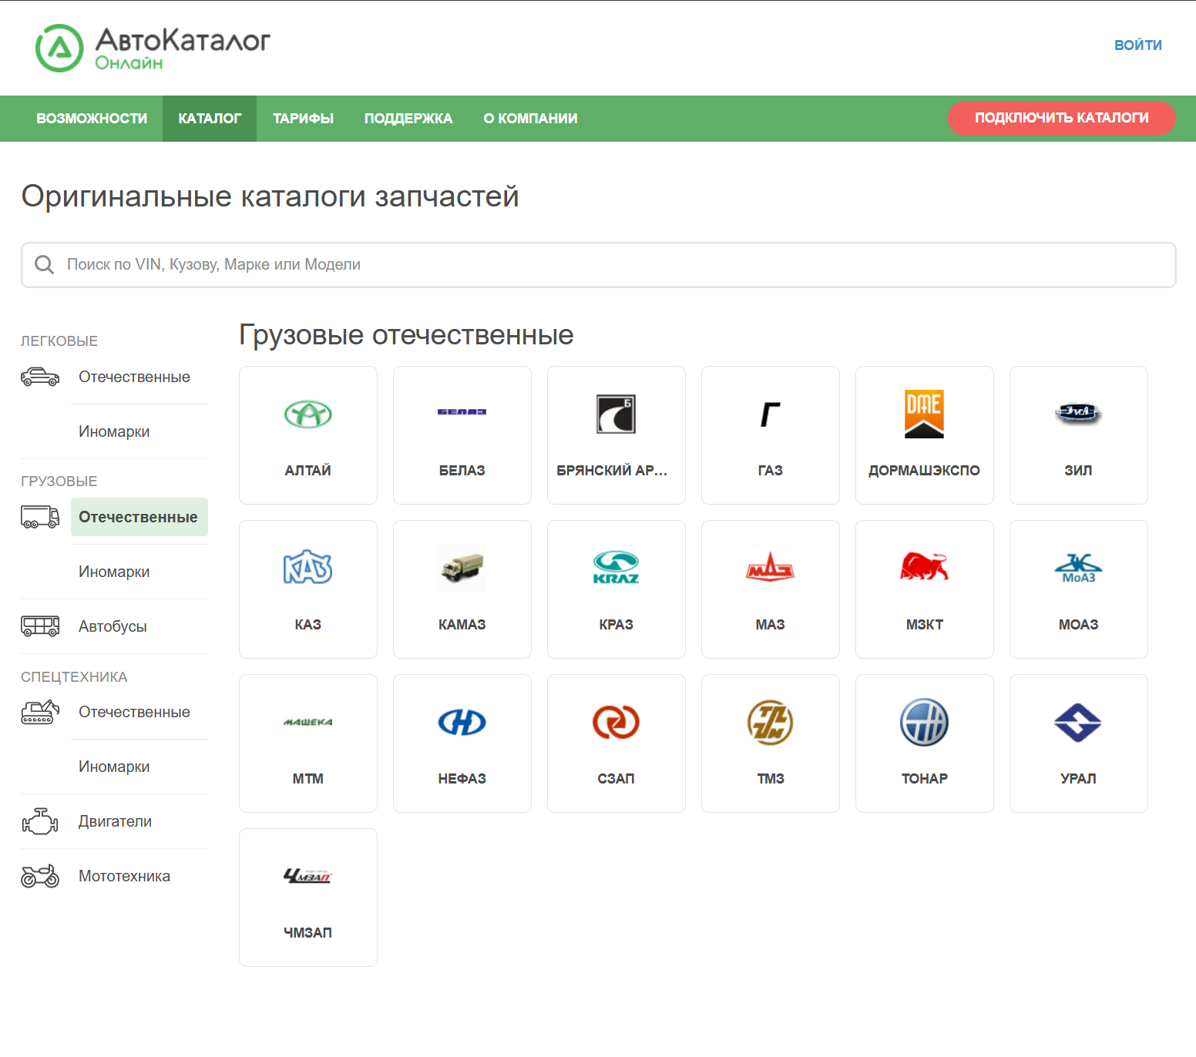
Task: Click the МАЗ label text
Action: [771, 625]
